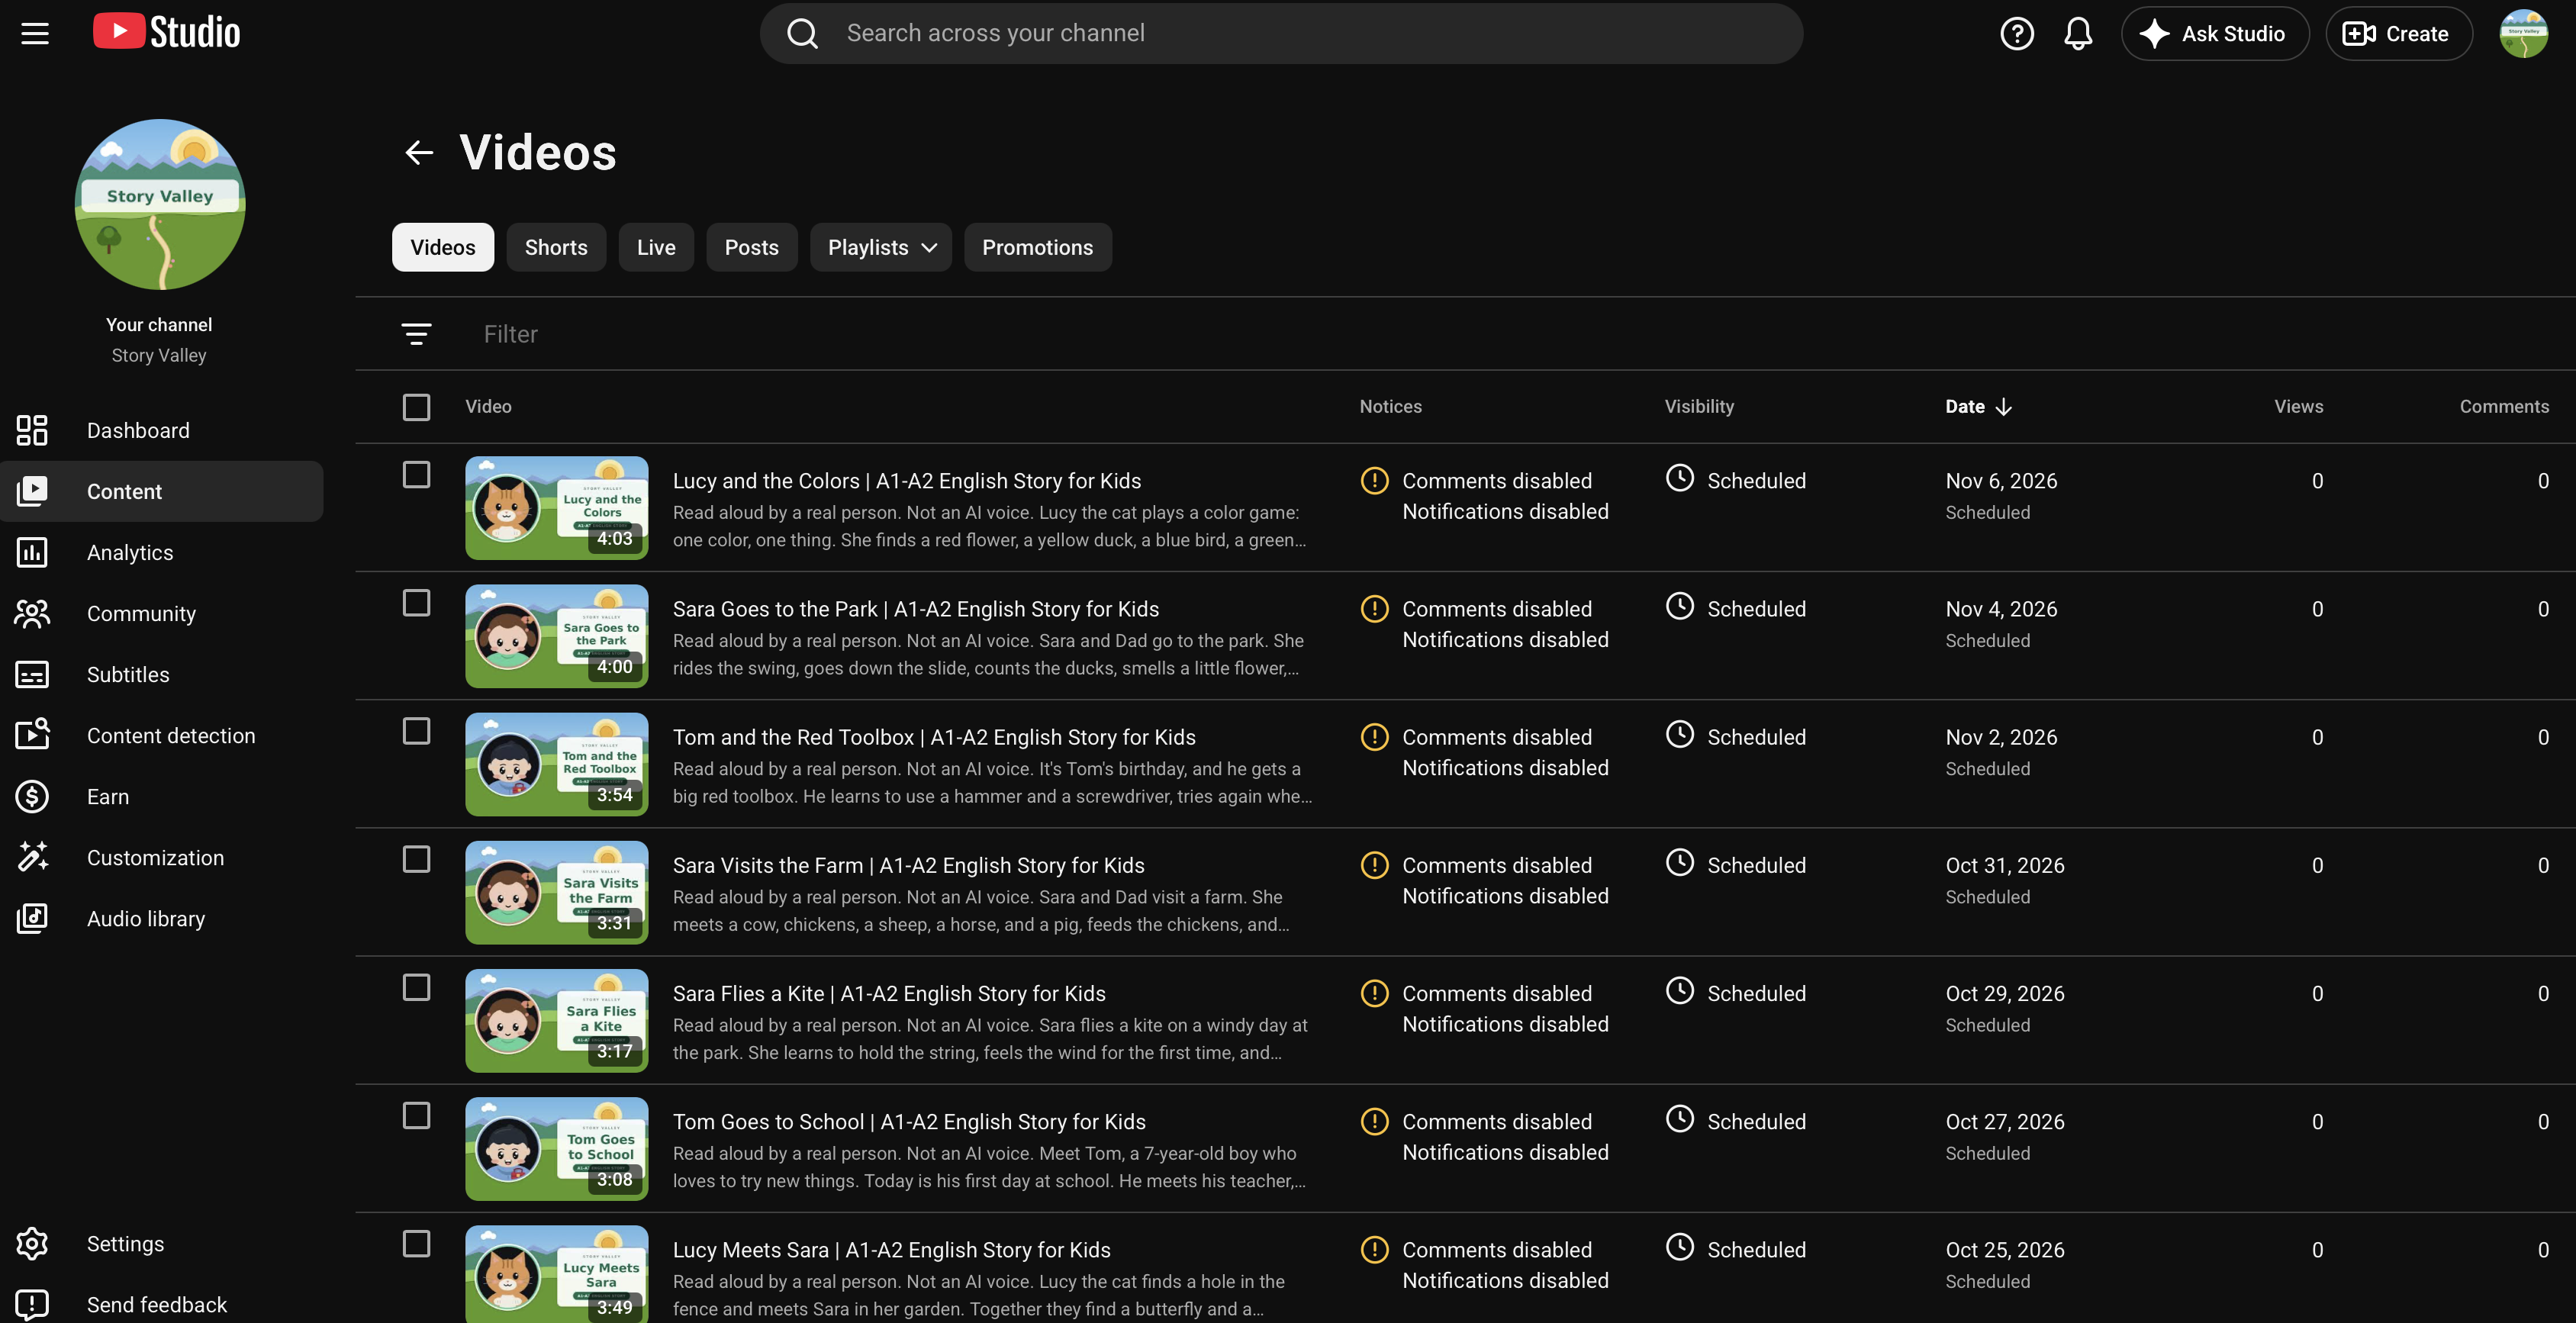The height and width of the screenshot is (1323, 2576).
Task: Tick the select-all checkbox in the table header
Action: 416,407
